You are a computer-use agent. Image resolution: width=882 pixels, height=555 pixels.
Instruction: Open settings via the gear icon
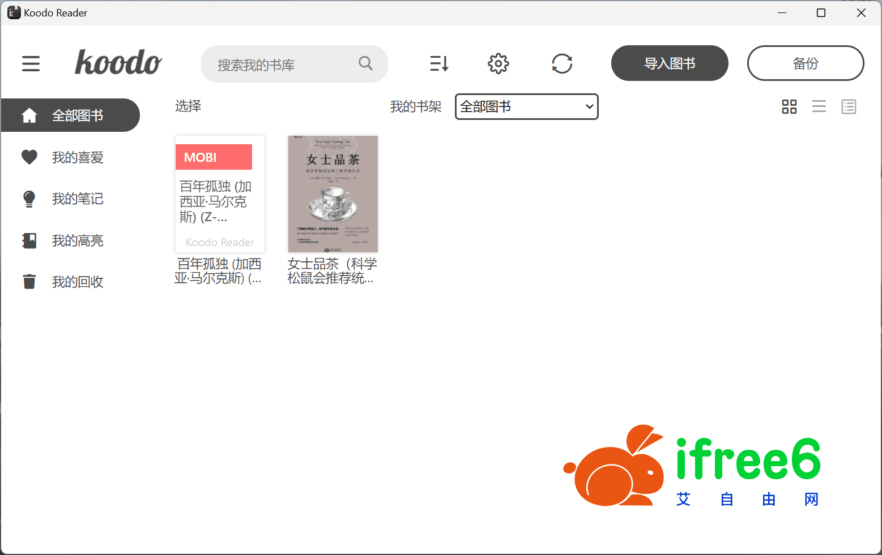coord(498,63)
